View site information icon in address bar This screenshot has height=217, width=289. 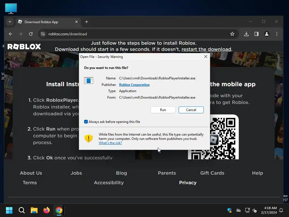click(43, 34)
